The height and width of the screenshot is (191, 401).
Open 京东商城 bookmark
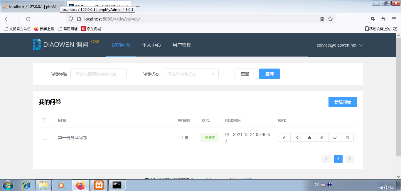[x=91, y=29]
